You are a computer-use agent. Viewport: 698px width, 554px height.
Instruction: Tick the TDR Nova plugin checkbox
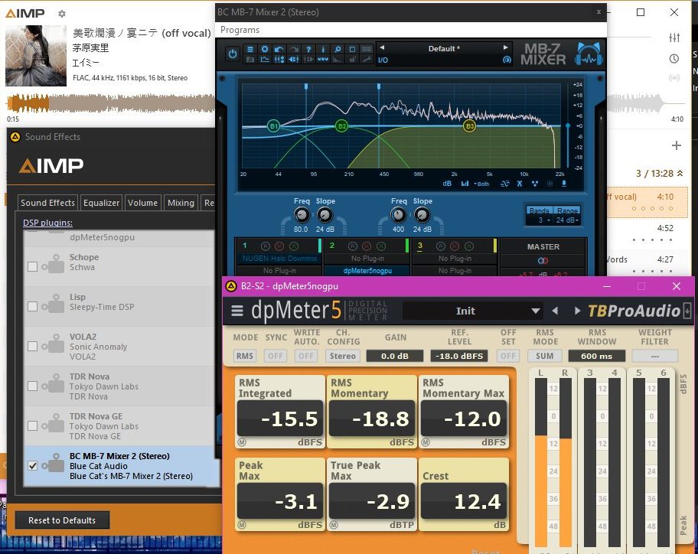32,386
